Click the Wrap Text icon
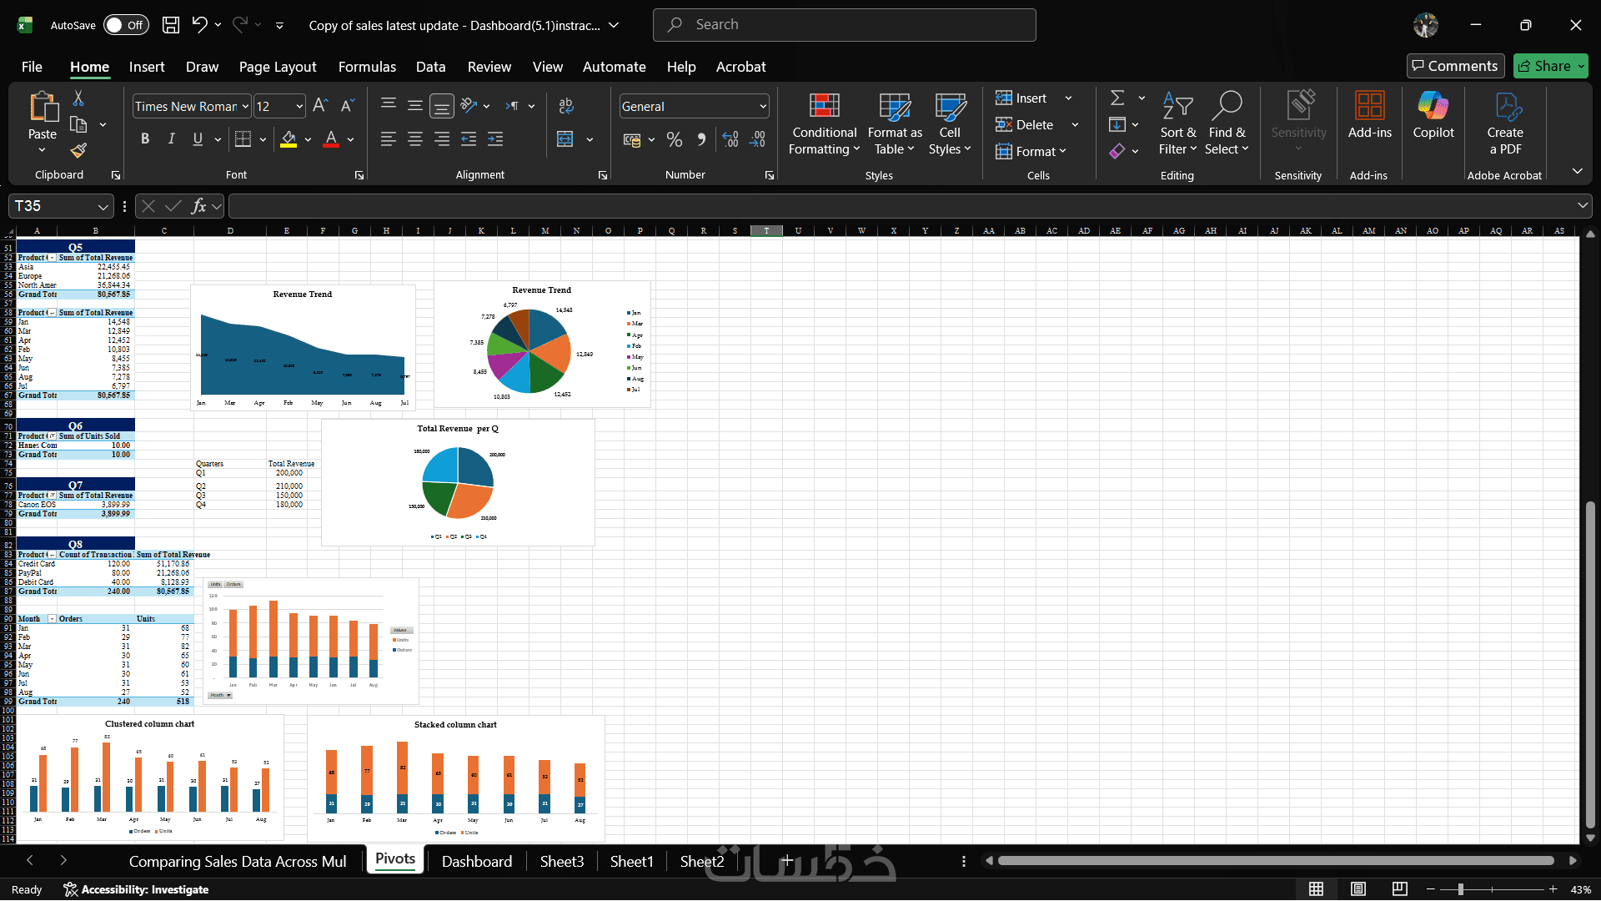The image size is (1601, 901). pos(565,106)
